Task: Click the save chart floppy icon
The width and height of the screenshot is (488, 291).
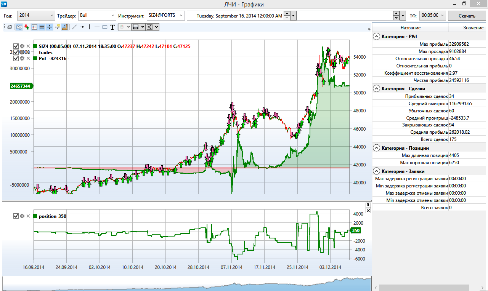Action: tap(135, 27)
